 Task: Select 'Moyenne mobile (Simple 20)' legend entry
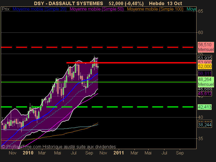[39, 9]
